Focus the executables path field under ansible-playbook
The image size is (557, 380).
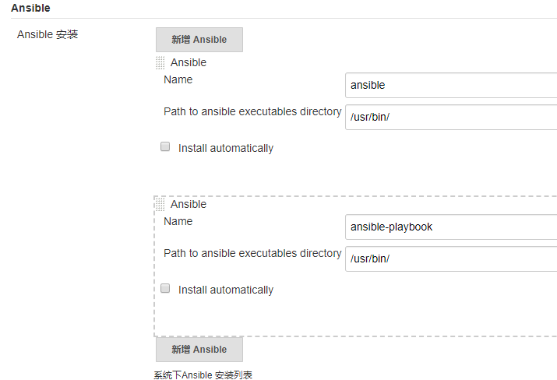point(450,259)
